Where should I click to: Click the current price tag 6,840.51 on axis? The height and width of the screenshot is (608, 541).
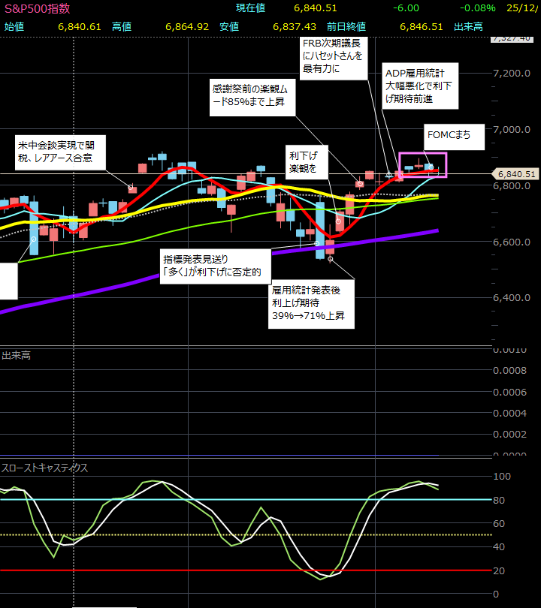[x=515, y=174]
